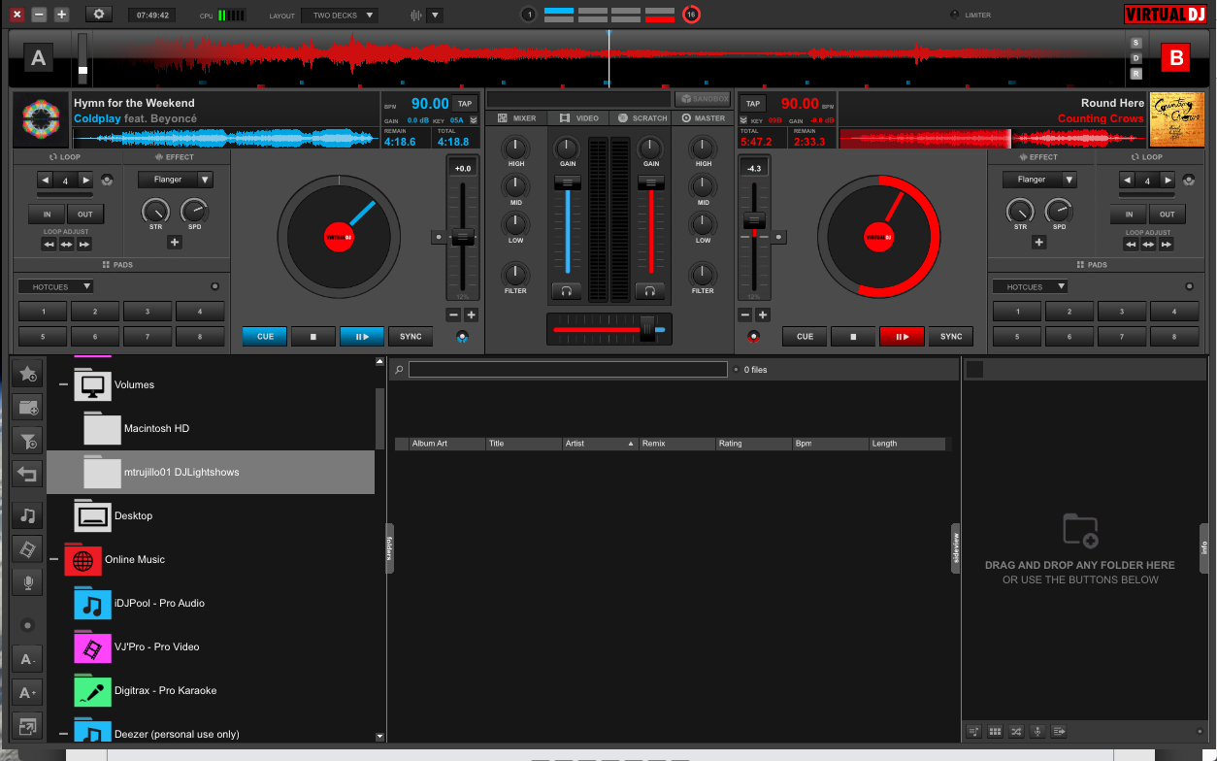Screen dimensions: 1217x761
Task: Increase browser font size with A+ icon
Action: click(28, 693)
